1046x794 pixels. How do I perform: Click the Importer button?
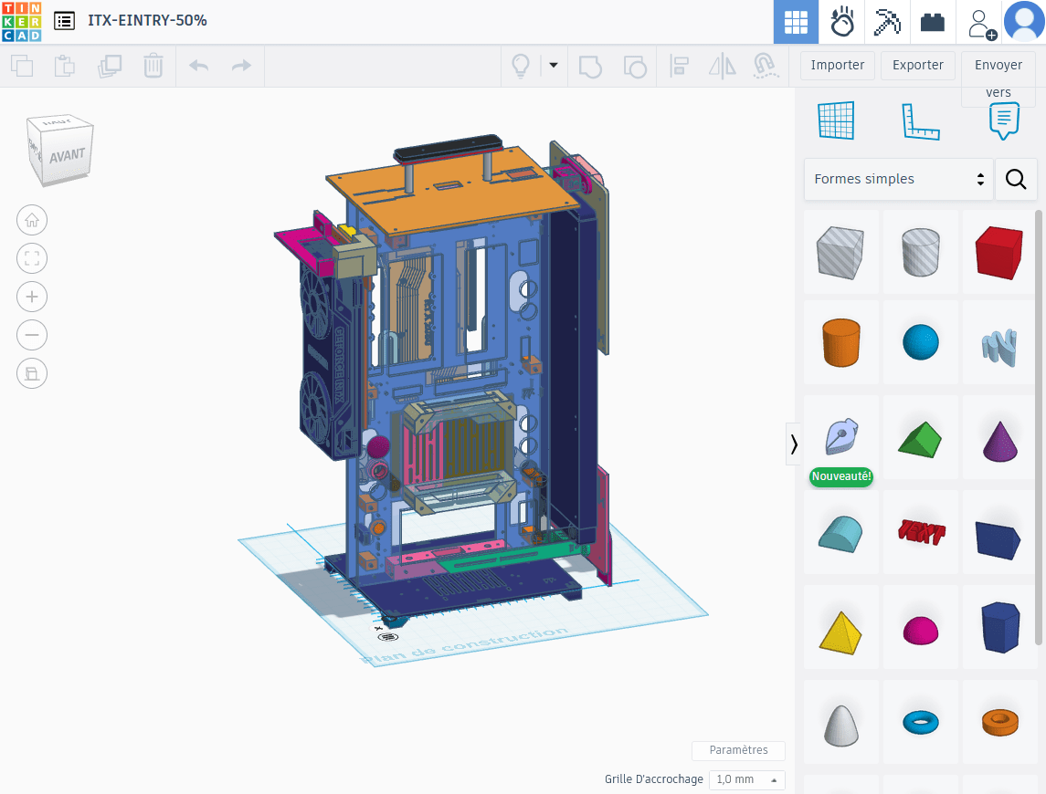[x=837, y=66]
